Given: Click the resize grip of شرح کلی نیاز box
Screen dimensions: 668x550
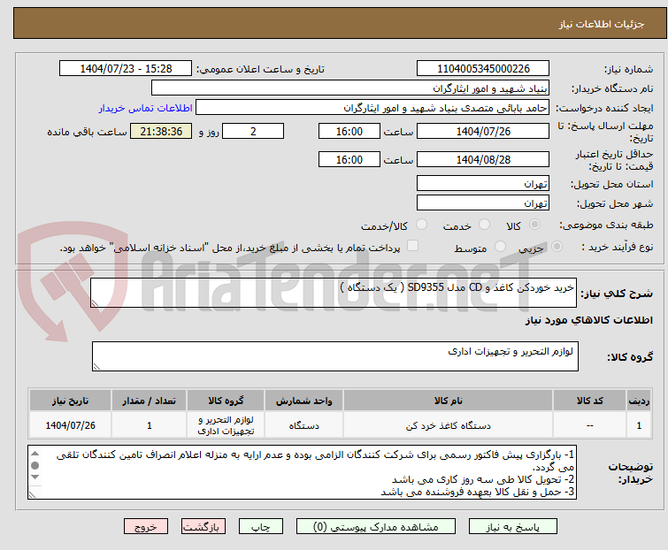Looking at the screenshot, I should (x=95, y=302).
